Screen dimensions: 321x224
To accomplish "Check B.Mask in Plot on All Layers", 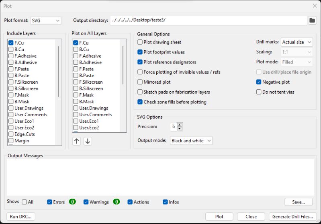I will point(76,101).
